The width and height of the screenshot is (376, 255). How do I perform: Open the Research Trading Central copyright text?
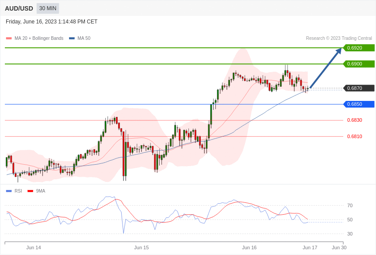339,39
